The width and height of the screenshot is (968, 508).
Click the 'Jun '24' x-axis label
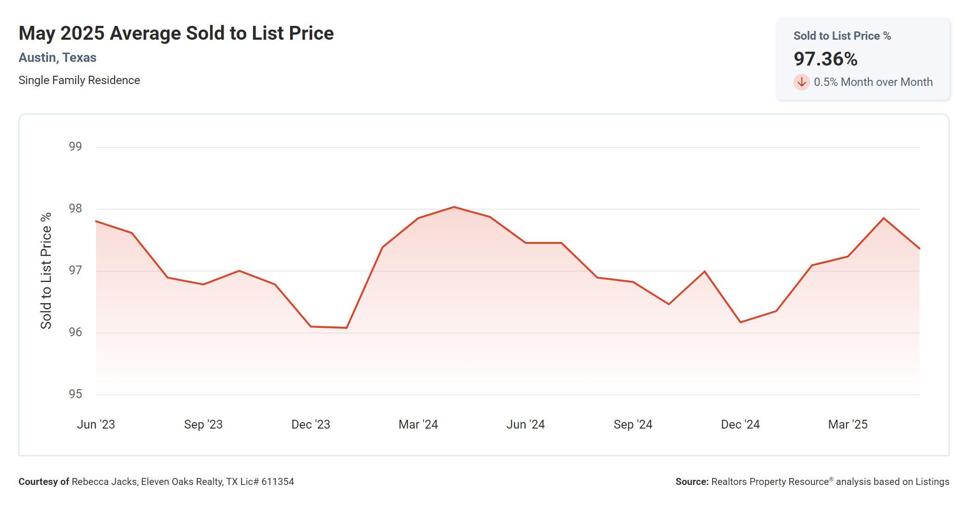pyautogui.click(x=525, y=424)
